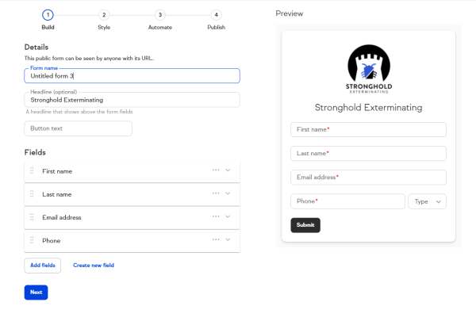Go to step 2 Style
This screenshot has height=325, width=476.
(104, 15)
